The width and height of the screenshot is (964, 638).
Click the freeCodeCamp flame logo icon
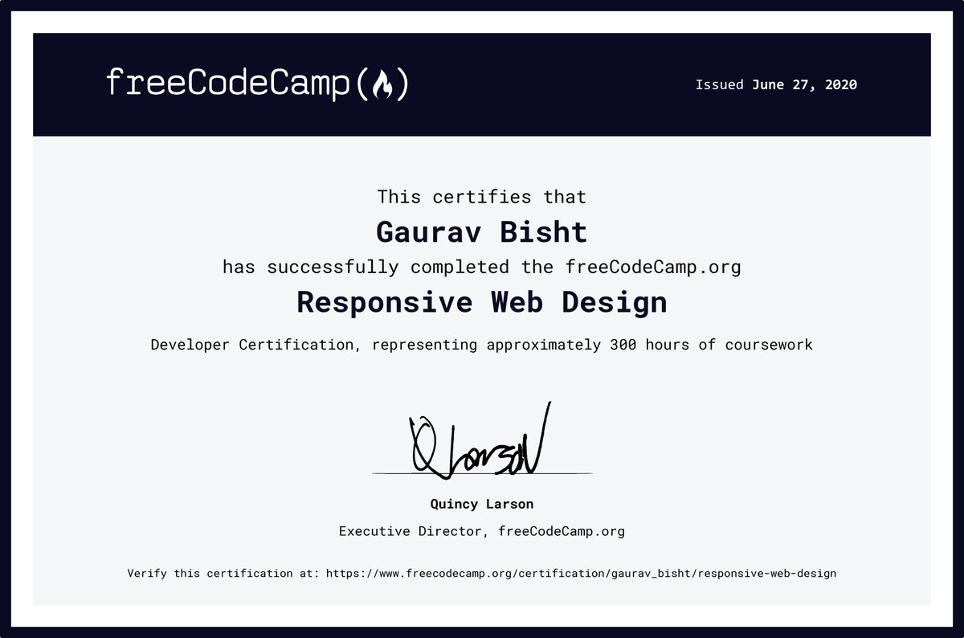382,84
